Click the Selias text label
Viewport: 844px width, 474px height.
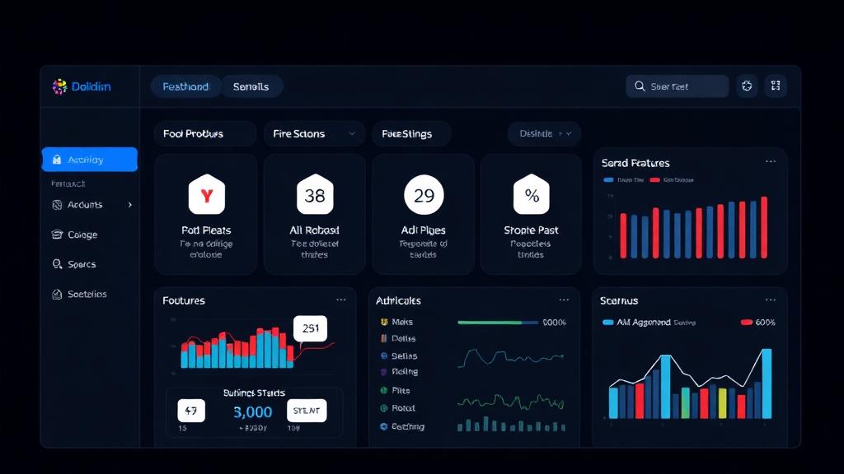(x=404, y=355)
